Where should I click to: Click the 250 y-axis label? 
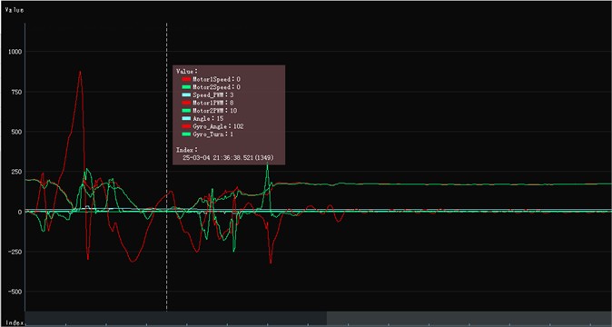coord(16,172)
